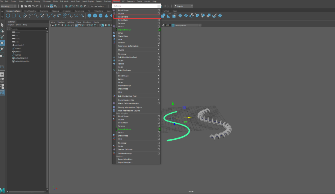Choose the pencil curve tool icon

(25, 15)
